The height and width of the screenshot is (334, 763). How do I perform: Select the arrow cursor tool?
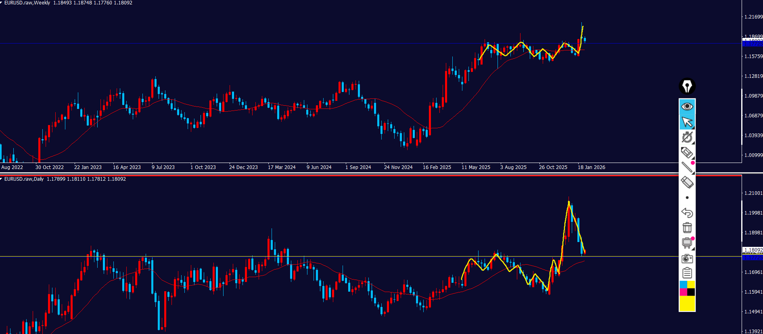coord(687,122)
